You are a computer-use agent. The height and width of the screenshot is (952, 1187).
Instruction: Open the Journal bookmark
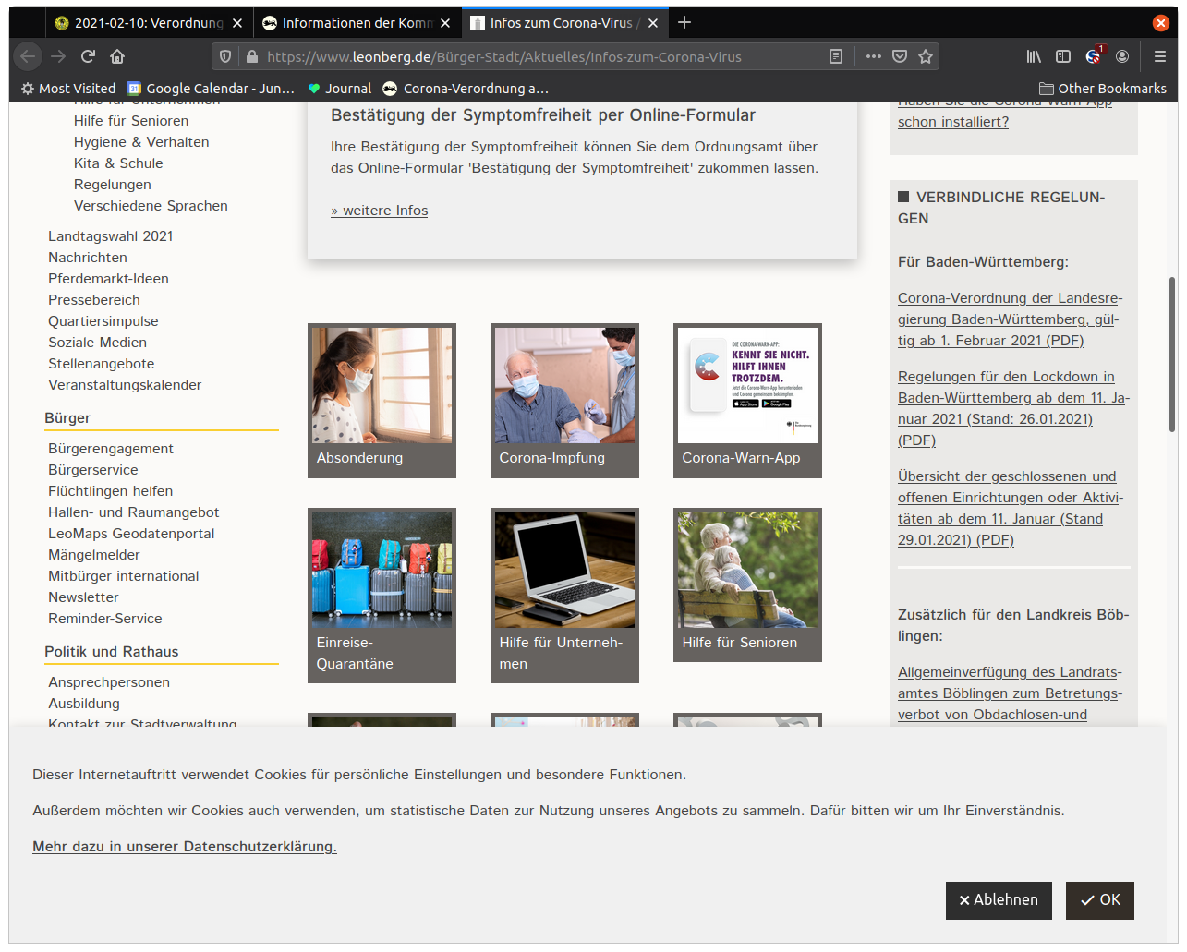339,89
